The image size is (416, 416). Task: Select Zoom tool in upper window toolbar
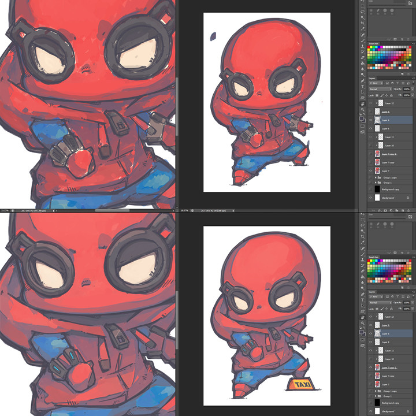(x=363, y=110)
